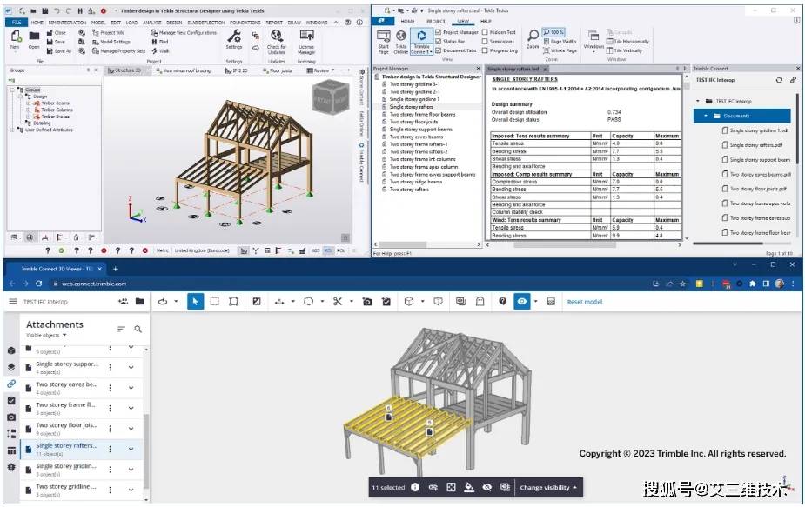
Task: Toggle the blue eye visibility button in toolbar
Action: [x=522, y=302]
